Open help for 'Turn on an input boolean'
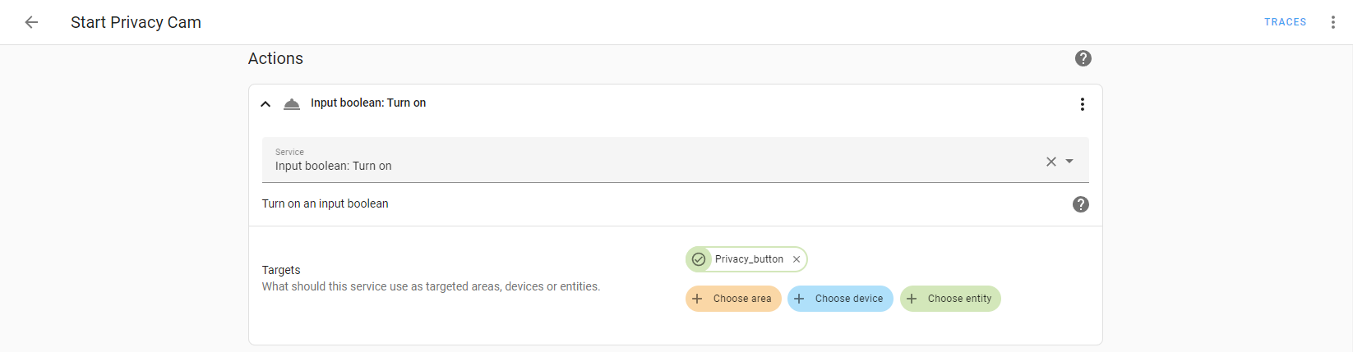Screen dimensions: 1353x352 1080,204
